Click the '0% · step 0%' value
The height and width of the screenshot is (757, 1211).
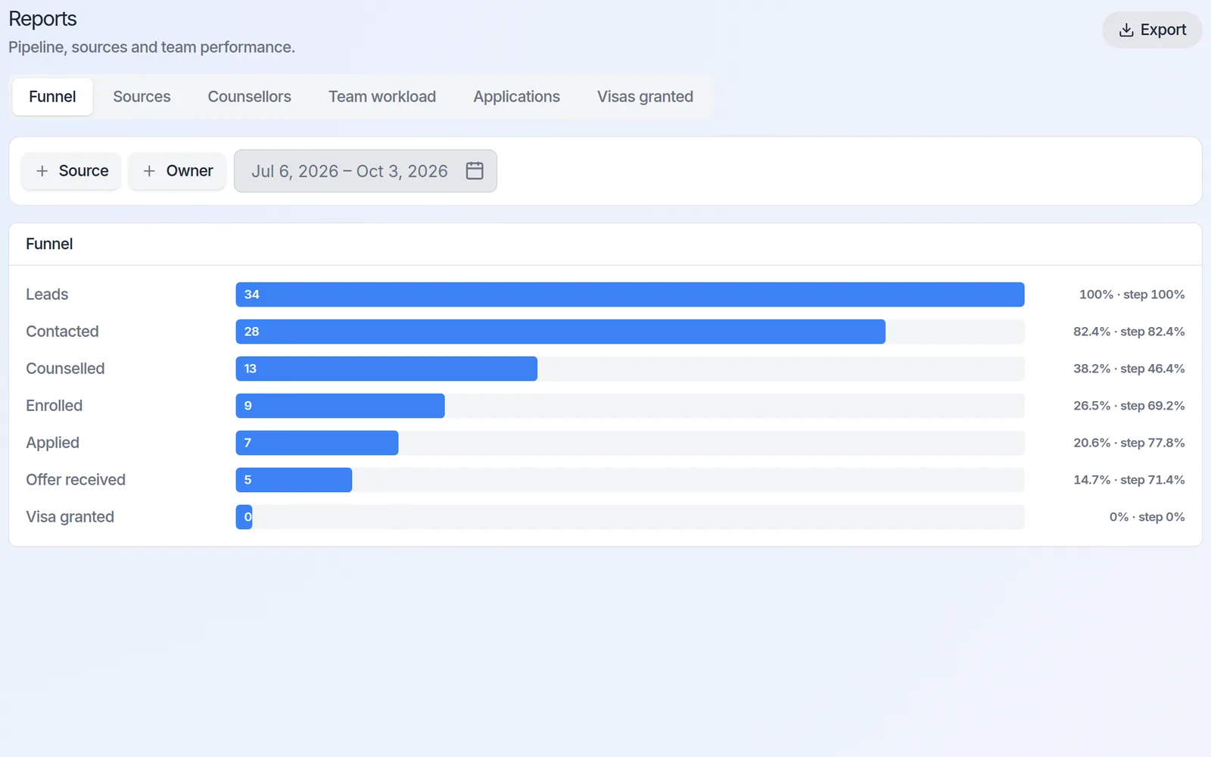[x=1147, y=517]
